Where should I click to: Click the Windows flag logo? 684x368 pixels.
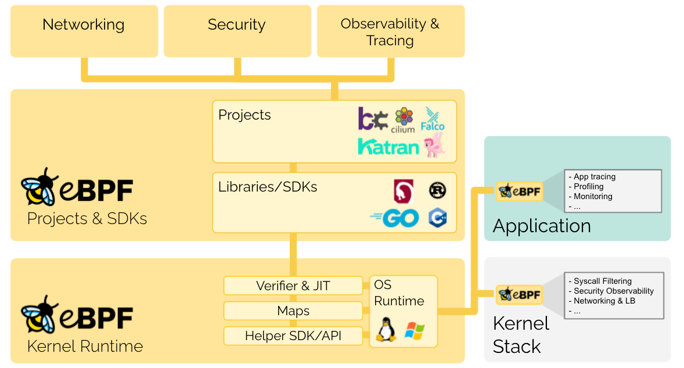414,331
